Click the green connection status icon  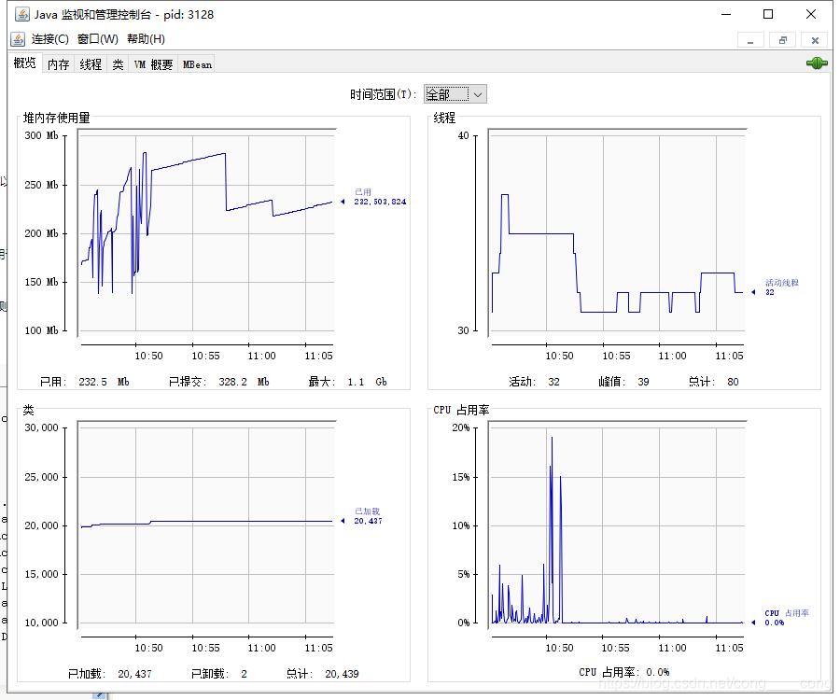tap(817, 63)
